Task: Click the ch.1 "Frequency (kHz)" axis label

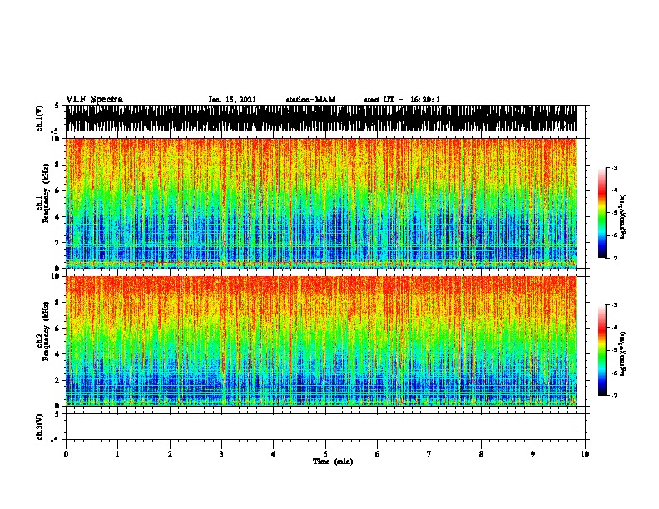Action: pyautogui.click(x=46, y=193)
